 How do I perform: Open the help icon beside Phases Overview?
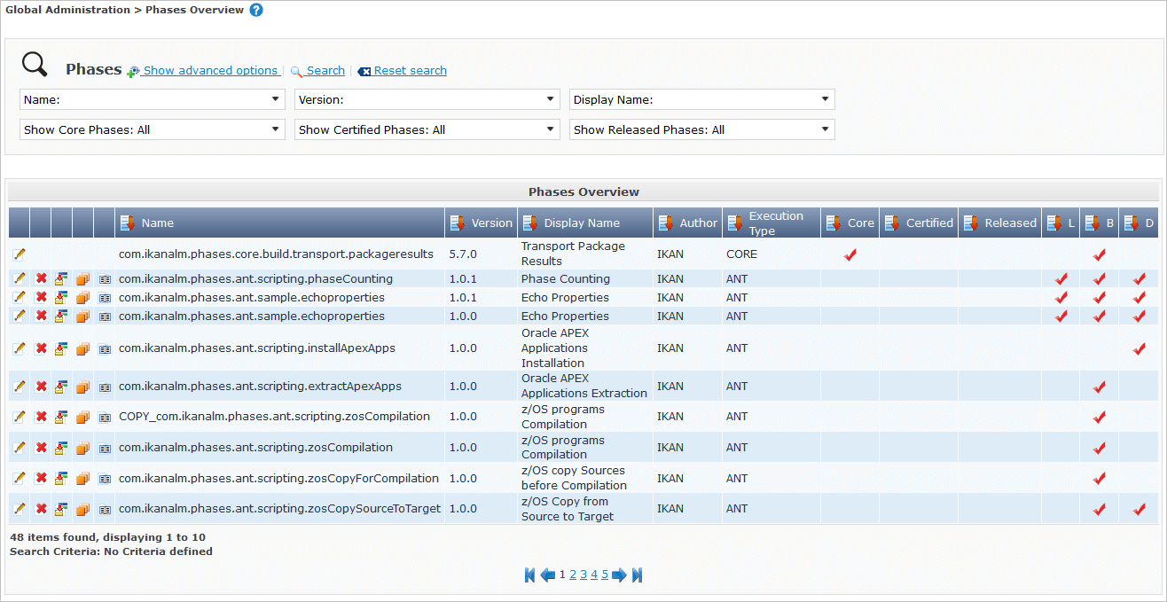[x=256, y=11]
